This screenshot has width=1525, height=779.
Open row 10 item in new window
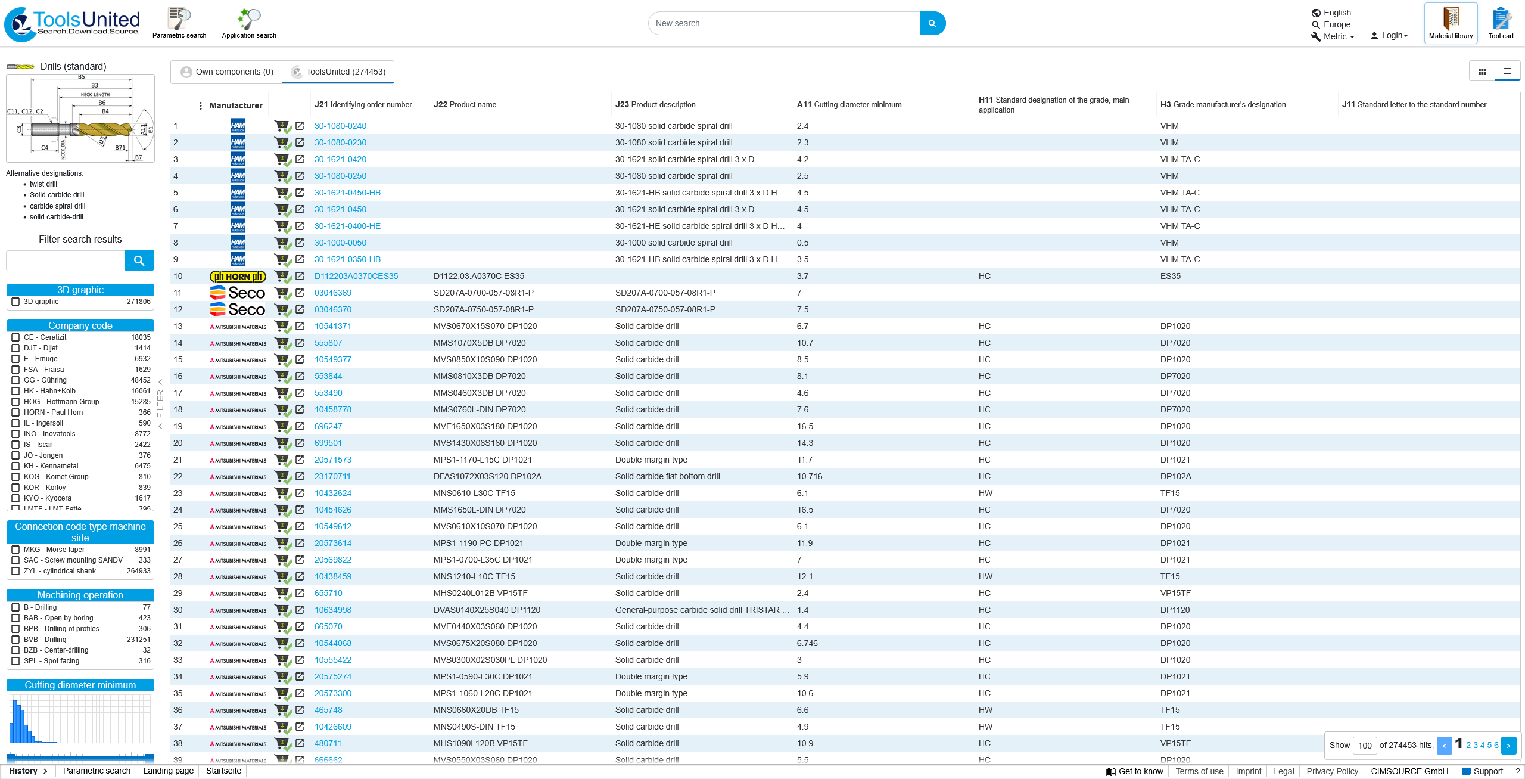coord(300,276)
